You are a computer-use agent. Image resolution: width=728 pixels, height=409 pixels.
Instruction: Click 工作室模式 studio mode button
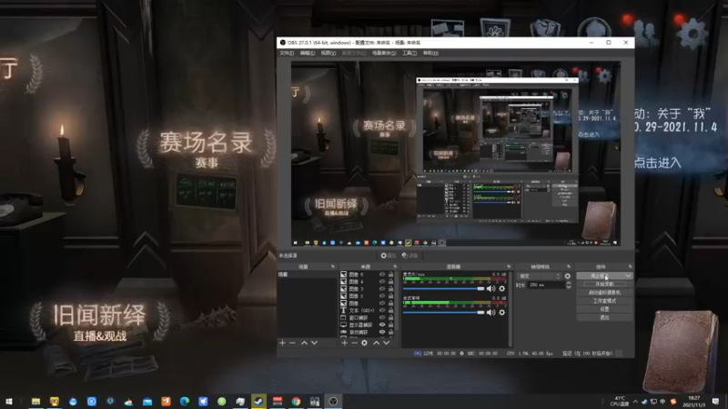click(x=604, y=301)
